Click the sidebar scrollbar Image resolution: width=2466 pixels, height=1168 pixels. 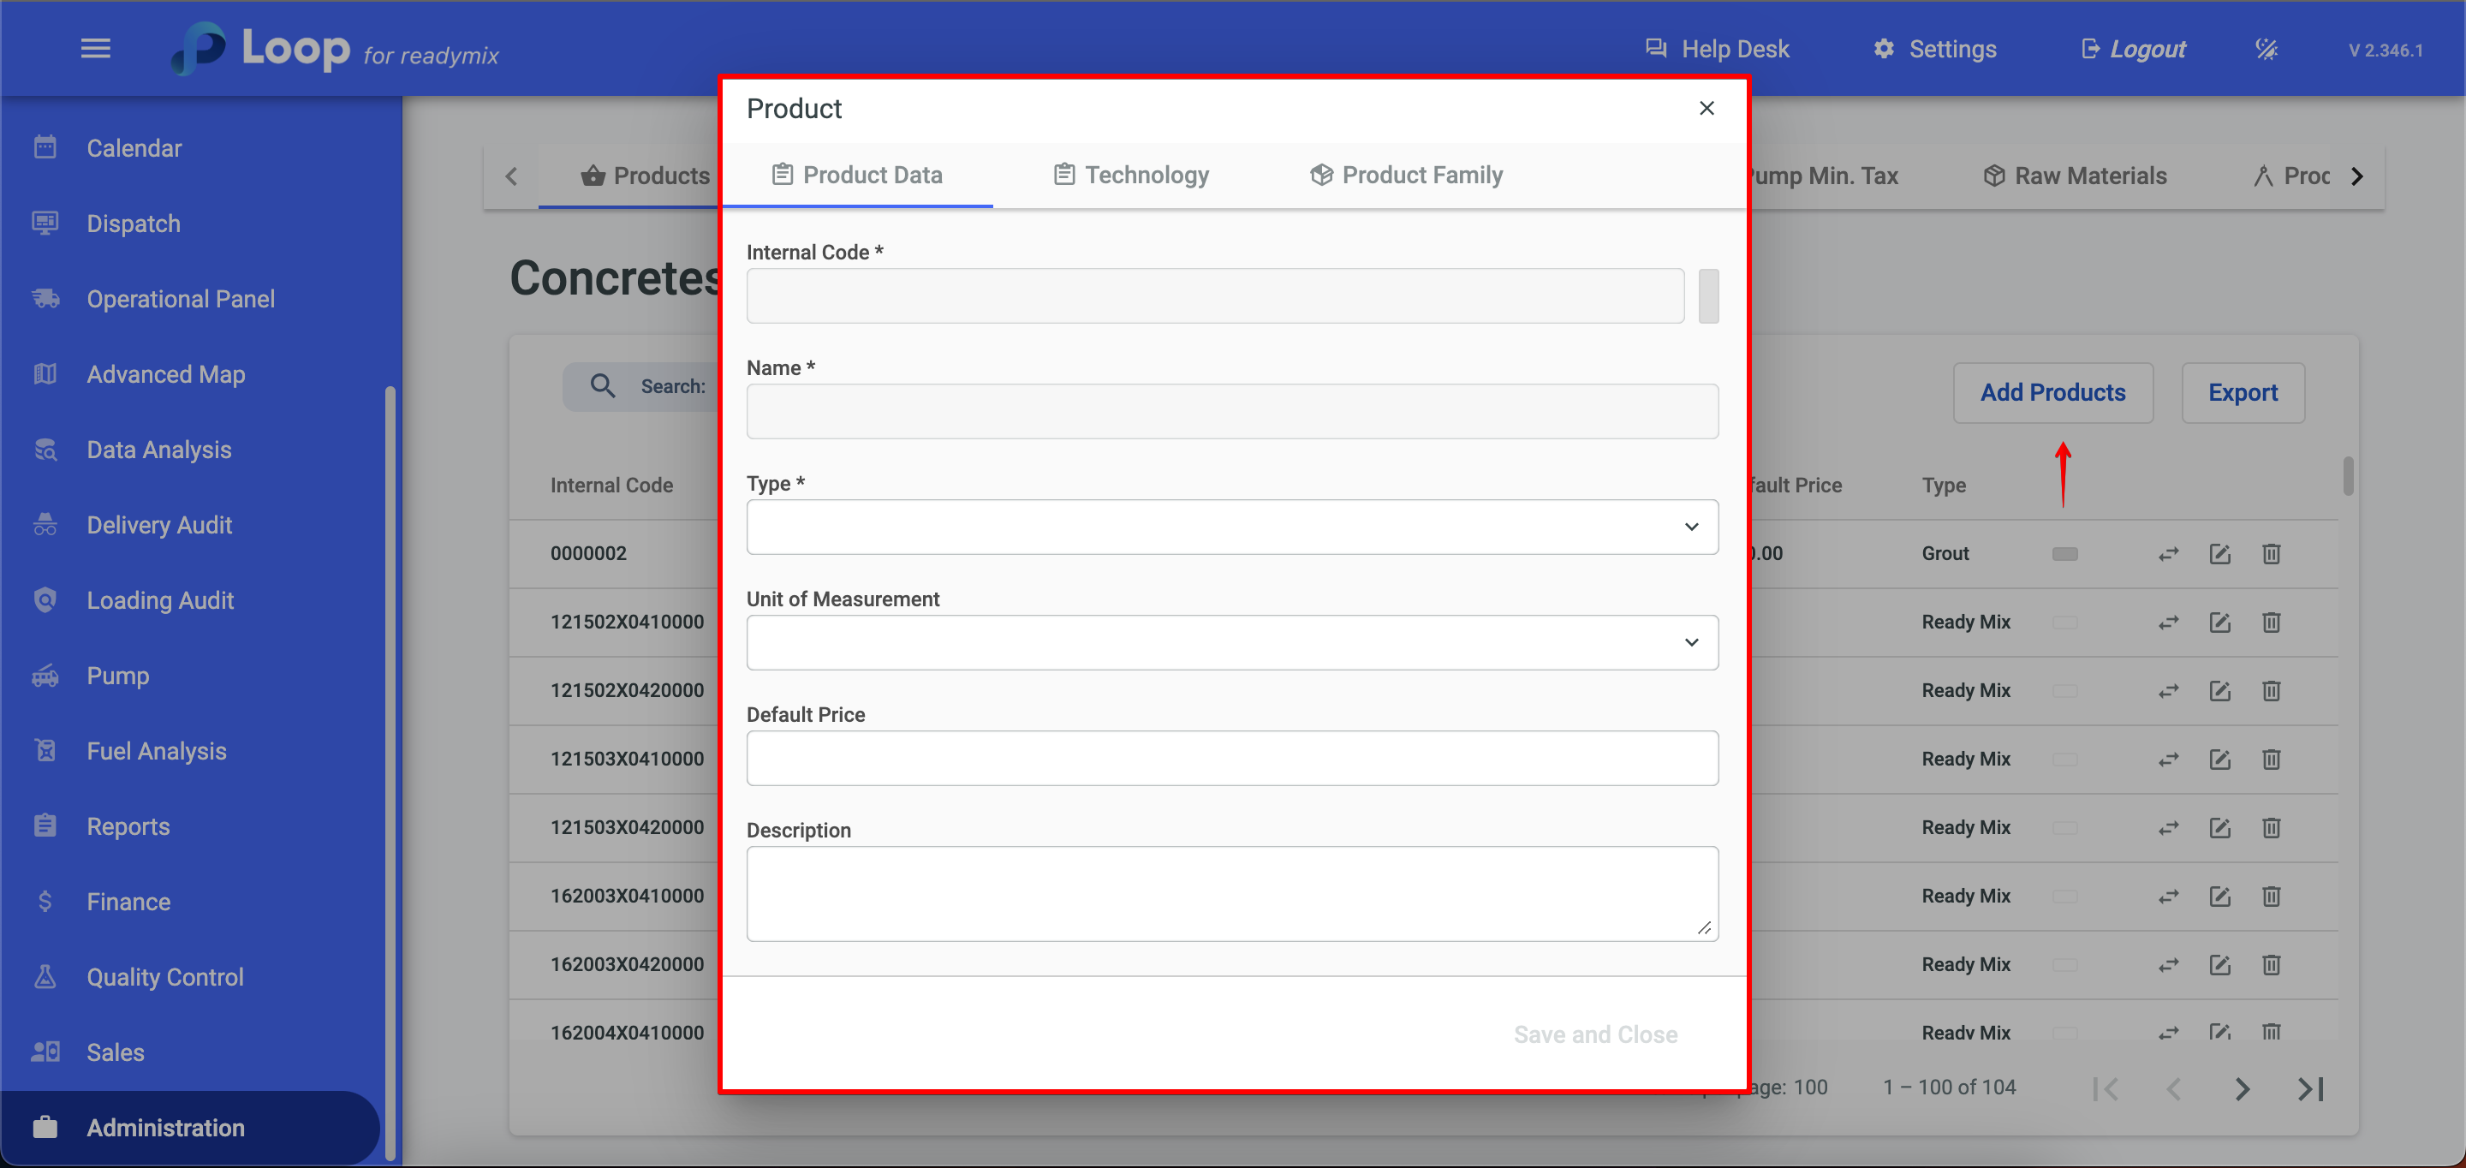coord(390,766)
